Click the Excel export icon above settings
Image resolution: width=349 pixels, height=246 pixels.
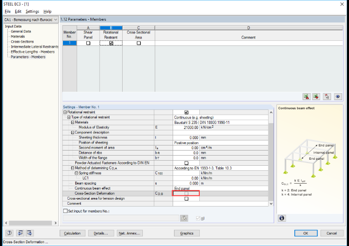pos(306,96)
